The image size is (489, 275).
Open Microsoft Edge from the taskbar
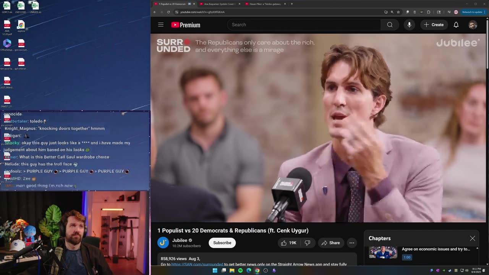coord(249,270)
